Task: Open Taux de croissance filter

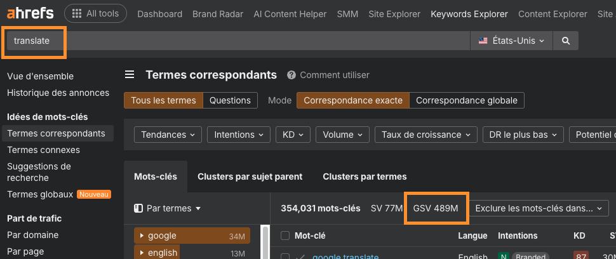Action: 426,135
